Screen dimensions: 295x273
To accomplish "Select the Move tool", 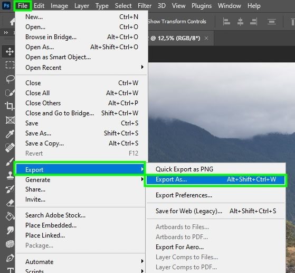I will [9, 51].
